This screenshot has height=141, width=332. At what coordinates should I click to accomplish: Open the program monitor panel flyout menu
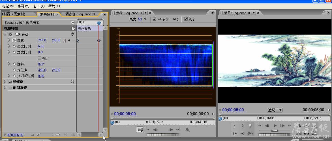(x=329, y=13)
